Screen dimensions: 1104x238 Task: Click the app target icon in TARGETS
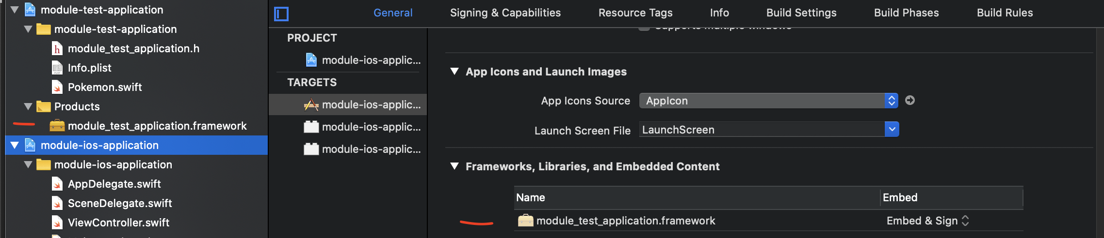pos(311,104)
